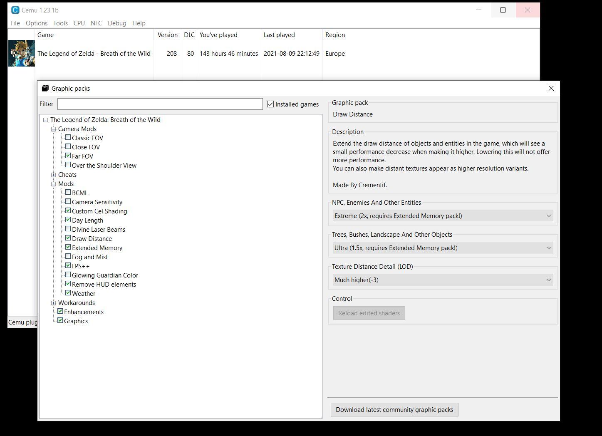Uncheck the Enhancements checkbox

click(60, 311)
